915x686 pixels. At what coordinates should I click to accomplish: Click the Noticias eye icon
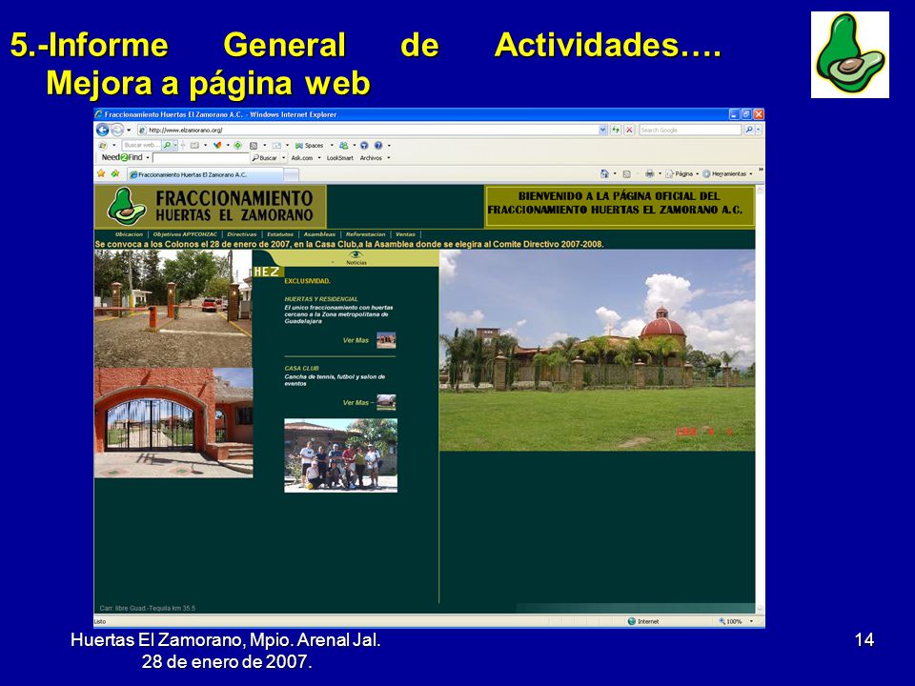[x=356, y=255]
